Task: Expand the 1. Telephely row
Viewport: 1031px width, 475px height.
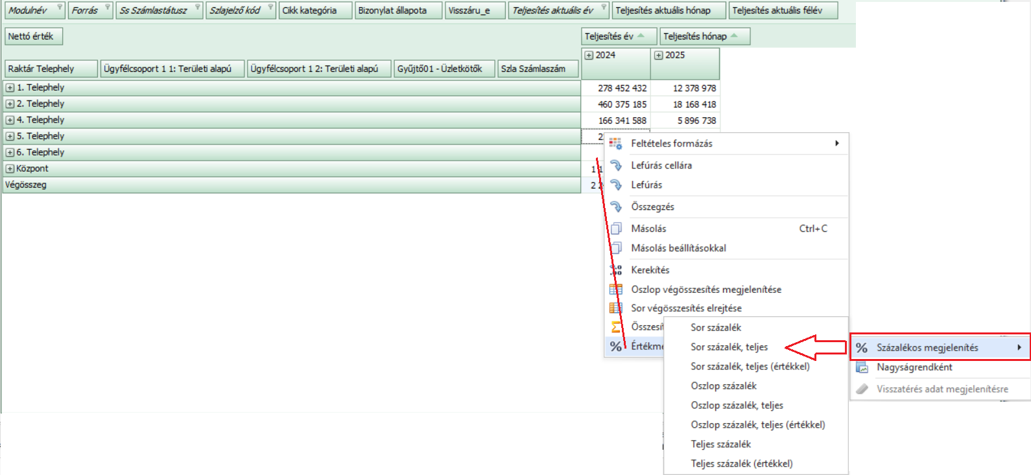Action: (x=10, y=87)
